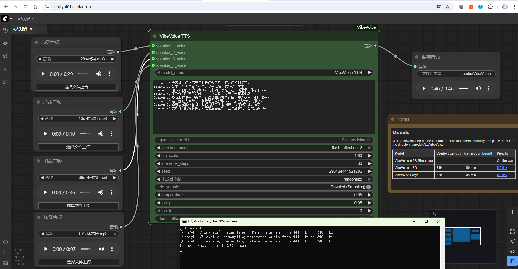Click 选择文件上传 under 10s-蔡徐坤.mp3
Viewport: 518px width, 269px height.
coord(78,147)
